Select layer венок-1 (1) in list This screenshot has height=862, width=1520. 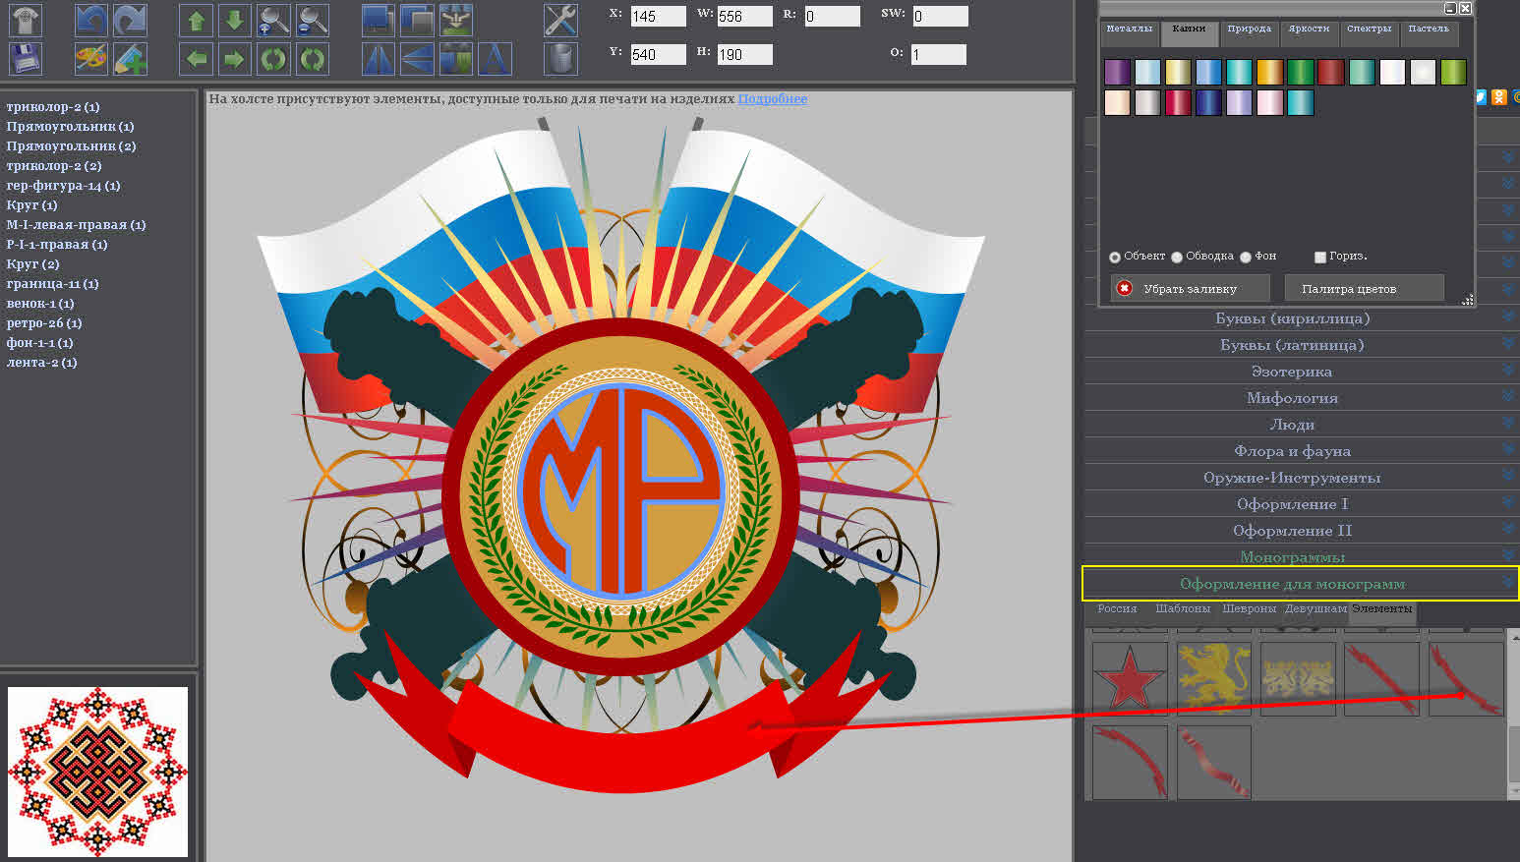click(x=40, y=304)
